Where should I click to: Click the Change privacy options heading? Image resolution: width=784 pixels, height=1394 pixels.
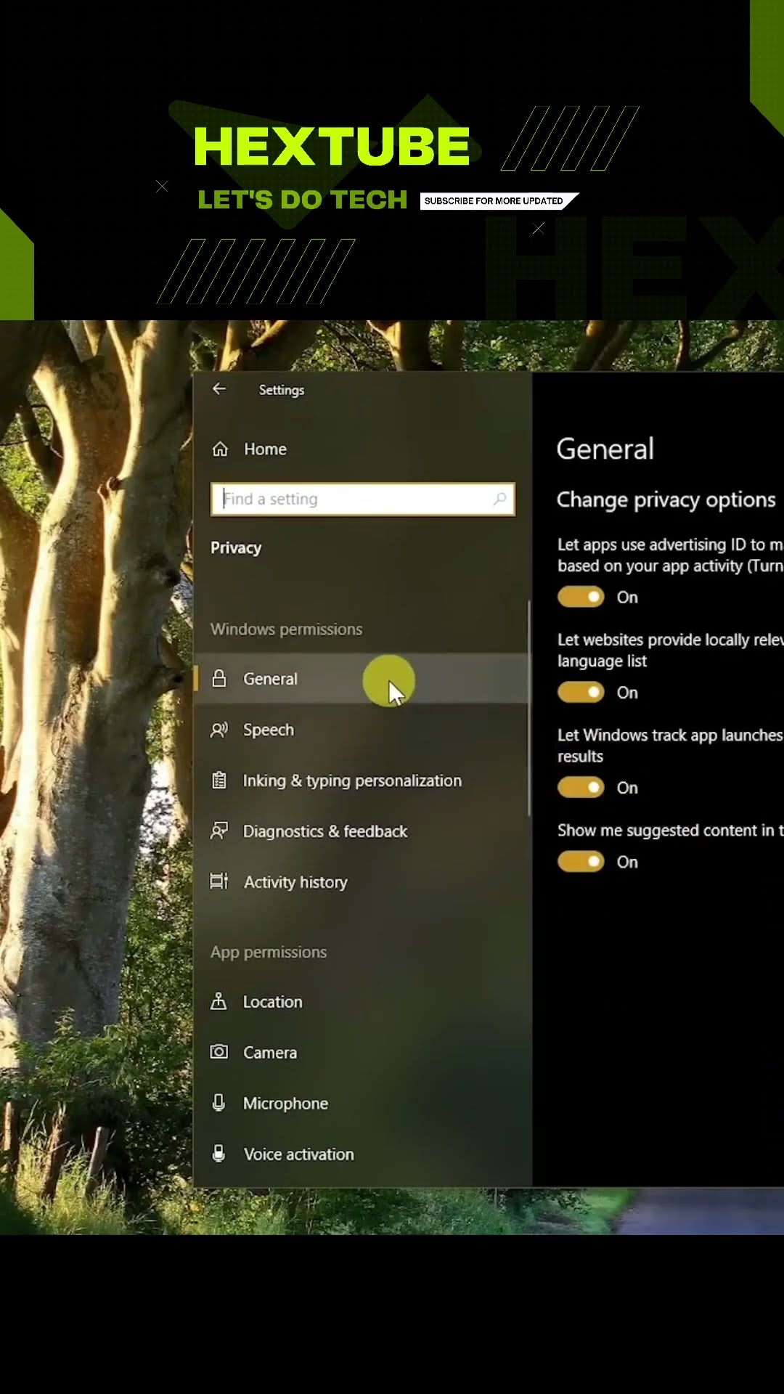click(666, 500)
